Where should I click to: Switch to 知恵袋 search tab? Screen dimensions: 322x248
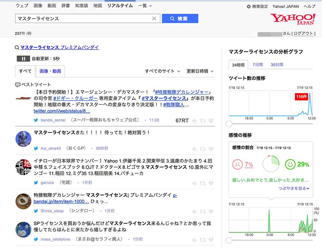[81, 6]
